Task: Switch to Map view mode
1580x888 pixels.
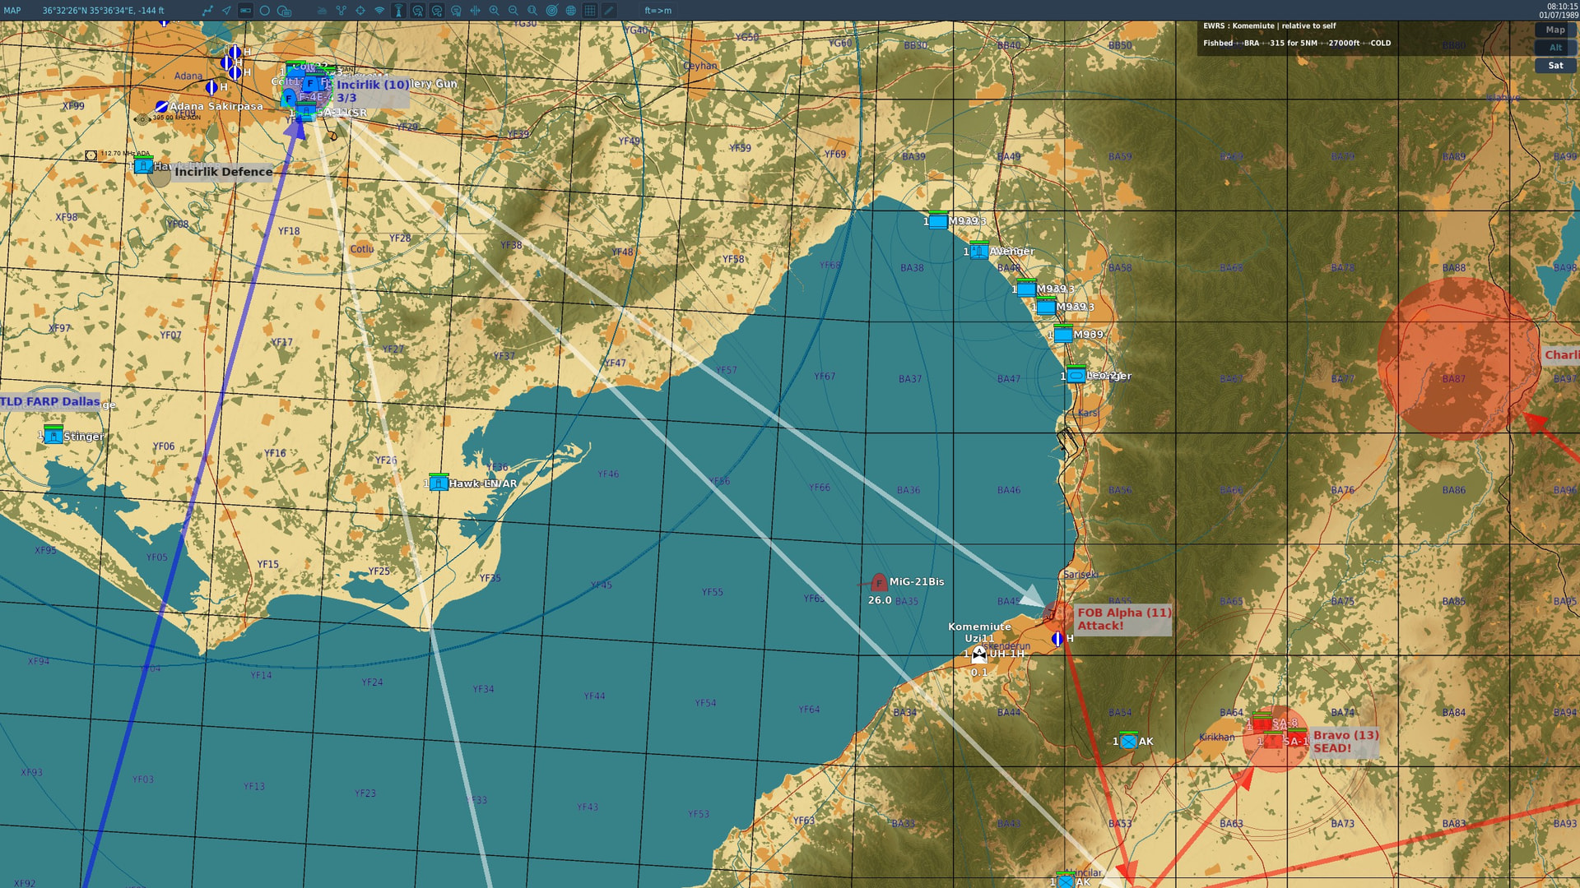Action: [1554, 30]
